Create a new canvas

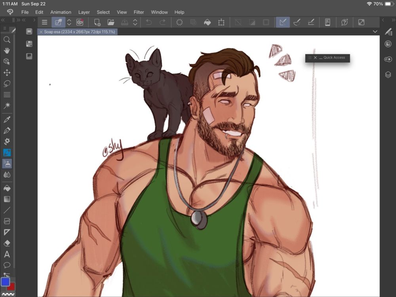pos(97,22)
